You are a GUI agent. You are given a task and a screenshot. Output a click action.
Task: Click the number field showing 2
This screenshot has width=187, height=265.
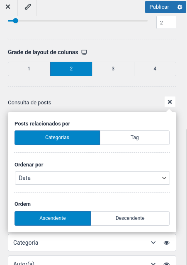click(166, 22)
